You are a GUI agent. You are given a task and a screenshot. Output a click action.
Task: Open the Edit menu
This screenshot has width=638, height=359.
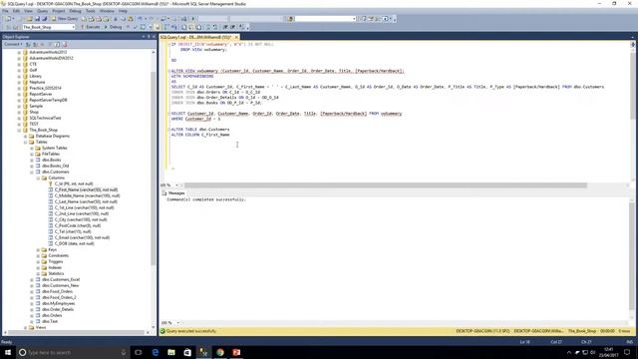(16, 11)
